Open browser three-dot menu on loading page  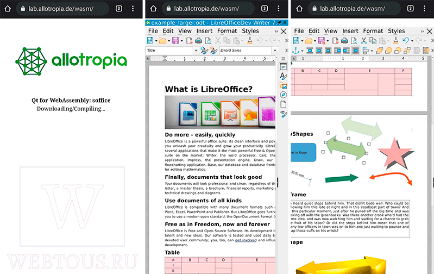coord(133,9)
